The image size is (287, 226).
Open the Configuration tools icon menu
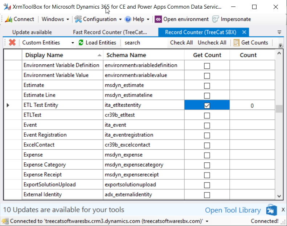[78, 19]
